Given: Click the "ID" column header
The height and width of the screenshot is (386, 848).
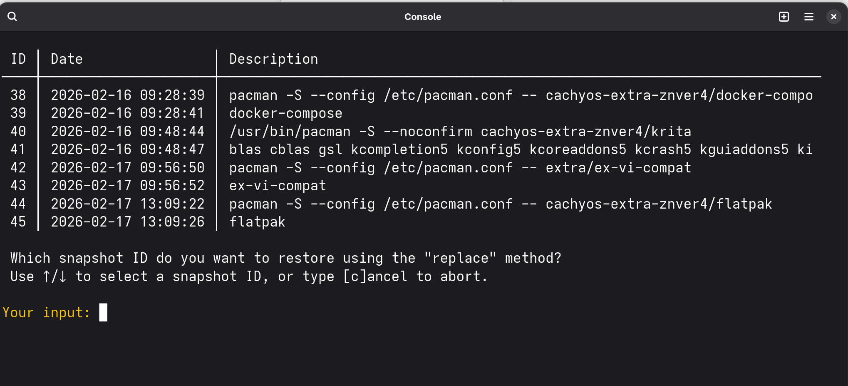Looking at the screenshot, I should click(x=18, y=59).
